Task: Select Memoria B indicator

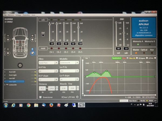Action: pos(150,44)
